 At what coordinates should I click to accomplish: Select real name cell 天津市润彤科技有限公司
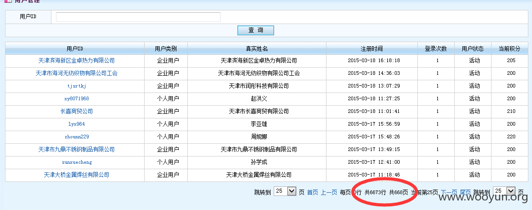pyautogui.click(x=259, y=86)
